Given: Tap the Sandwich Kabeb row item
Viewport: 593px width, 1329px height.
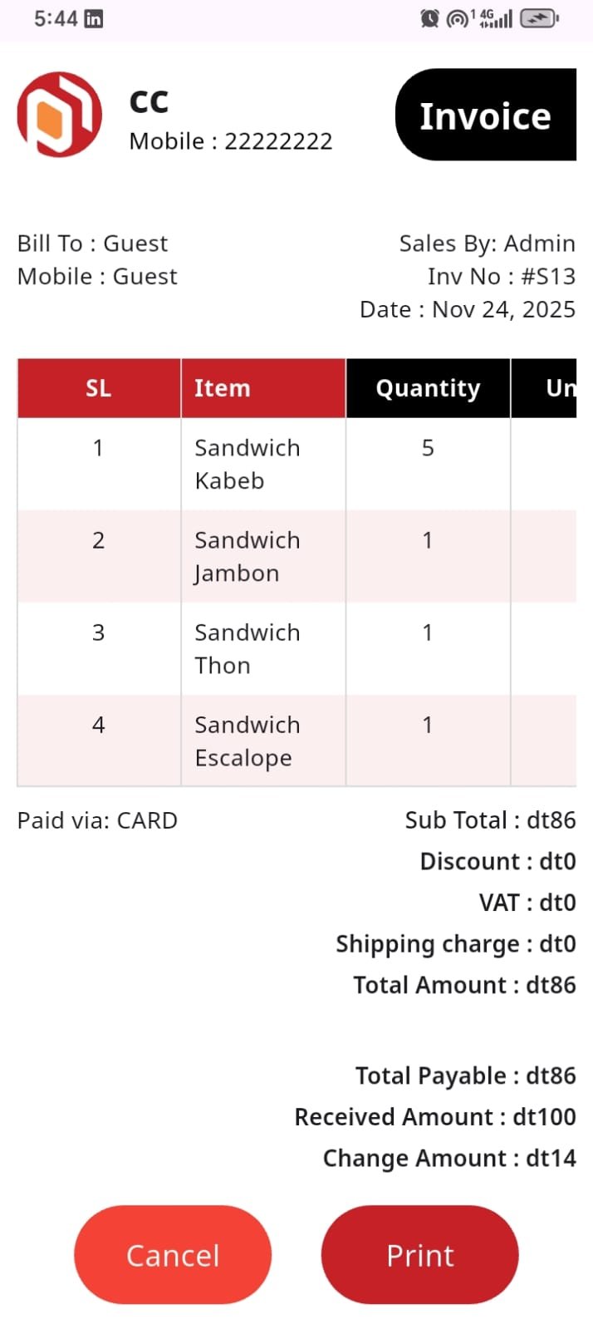Looking at the screenshot, I should [x=247, y=464].
